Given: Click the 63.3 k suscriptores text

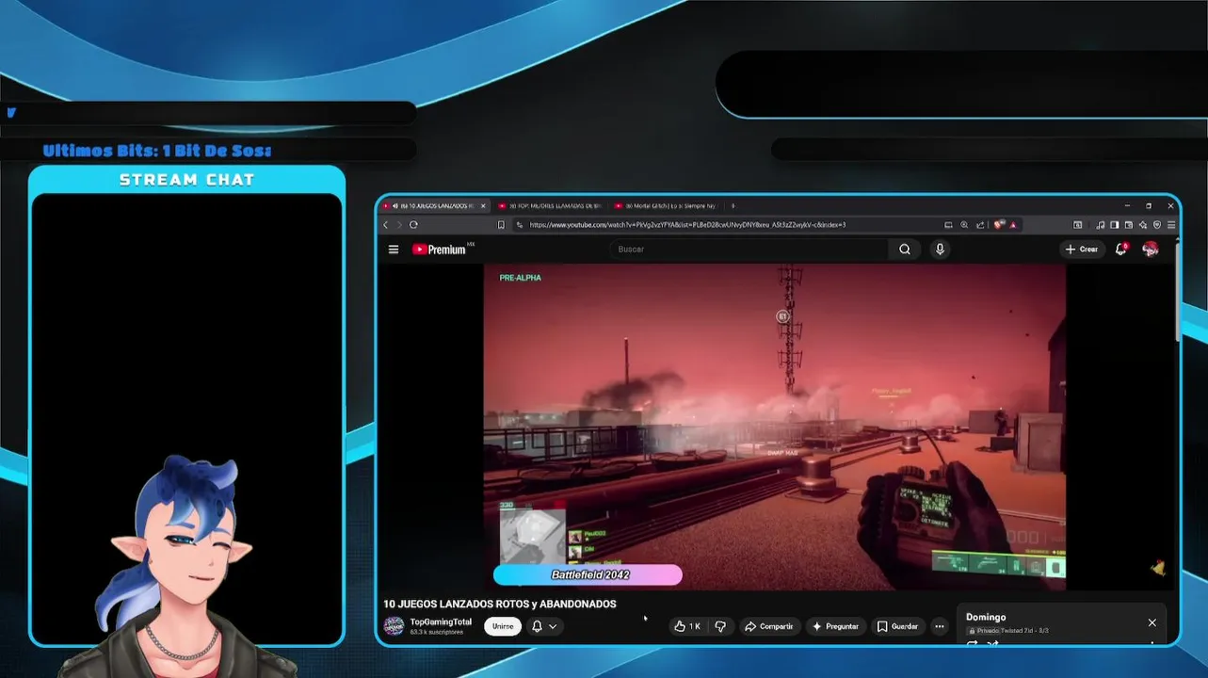Looking at the screenshot, I should click(x=436, y=632).
